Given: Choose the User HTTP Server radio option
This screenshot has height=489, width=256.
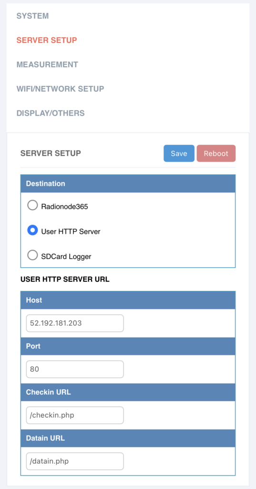Looking at the screenshot, I should [x=32, y=231].
